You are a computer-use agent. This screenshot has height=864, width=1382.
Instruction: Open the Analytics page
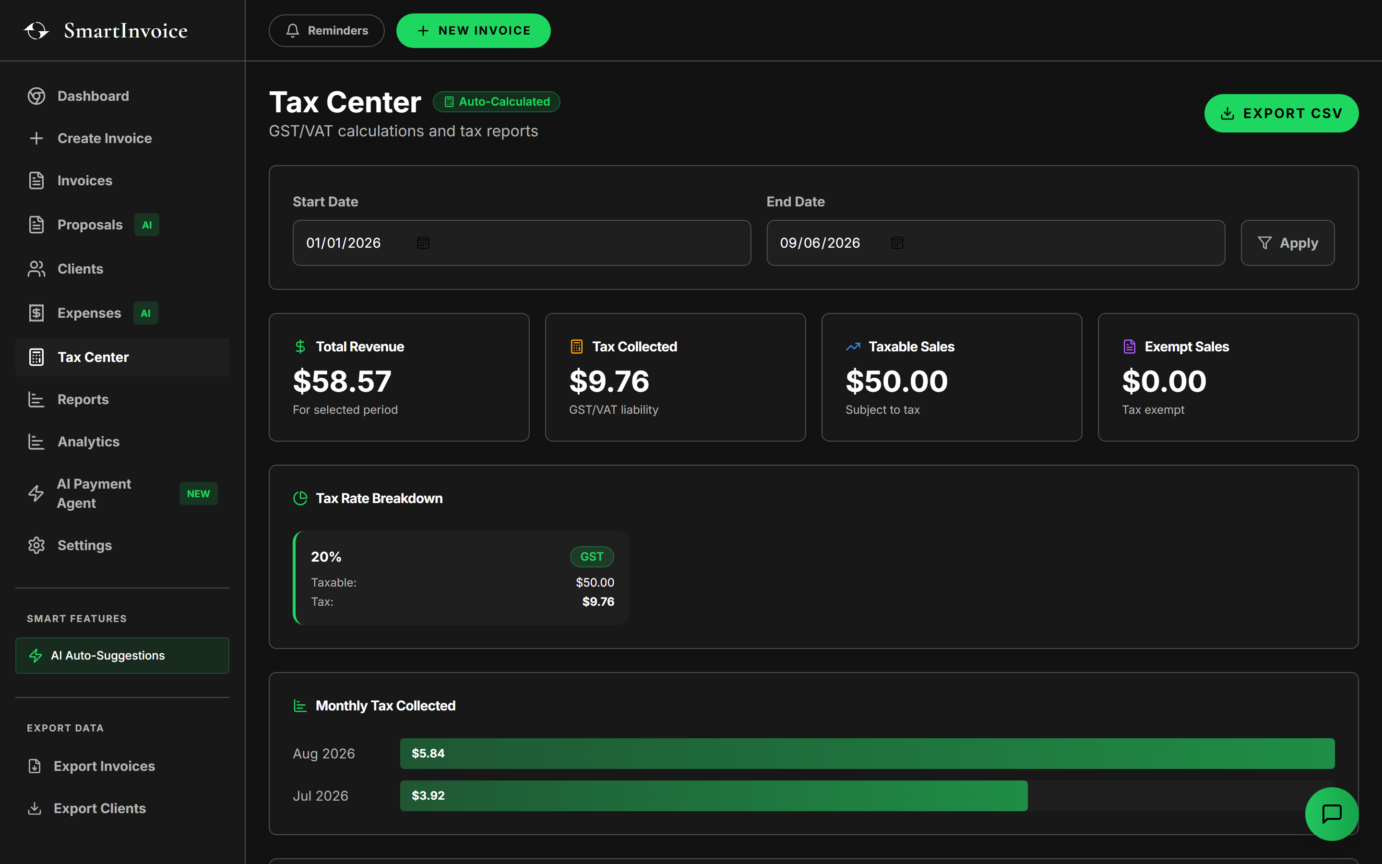(x=122, y=442)
